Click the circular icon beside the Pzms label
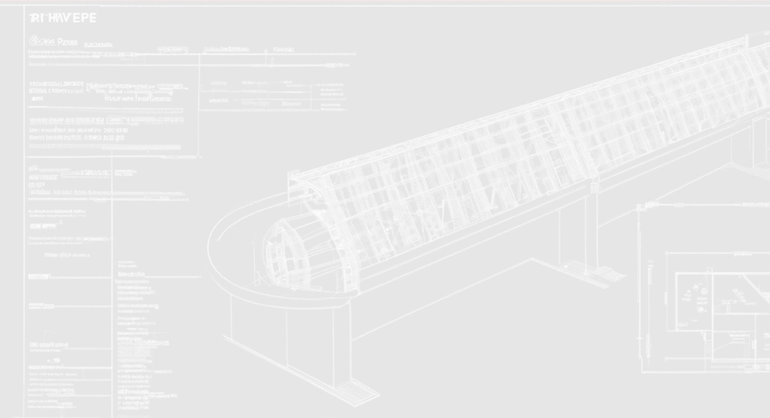The width and height of the screenshot is (770, 418). pos(33,41)
